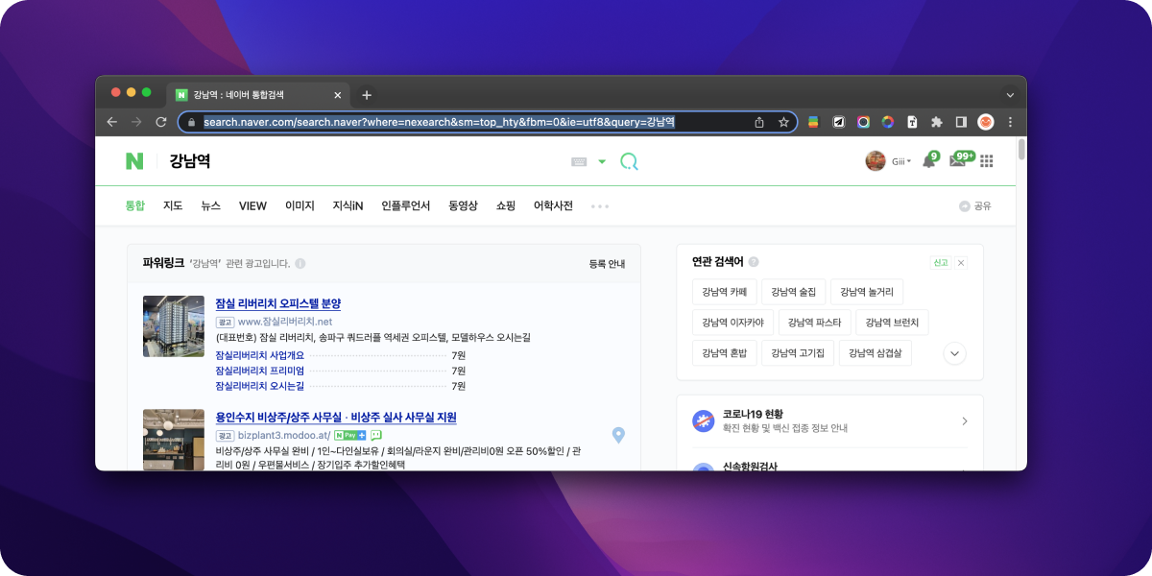Open the 잠실리버리치 오시는길 link
Viewport: 1152px width, 576px height.
click(259, 386)
